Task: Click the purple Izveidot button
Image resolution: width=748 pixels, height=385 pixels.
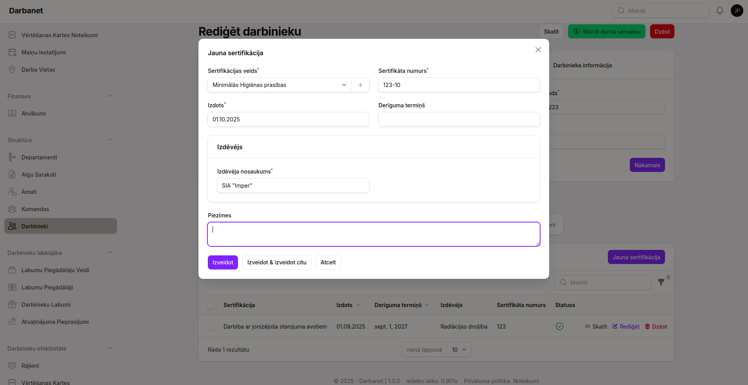Action: pyautogui.click(x=223, y=262)
